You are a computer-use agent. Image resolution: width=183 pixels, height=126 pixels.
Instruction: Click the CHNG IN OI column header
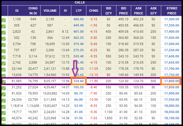point(33,11)
